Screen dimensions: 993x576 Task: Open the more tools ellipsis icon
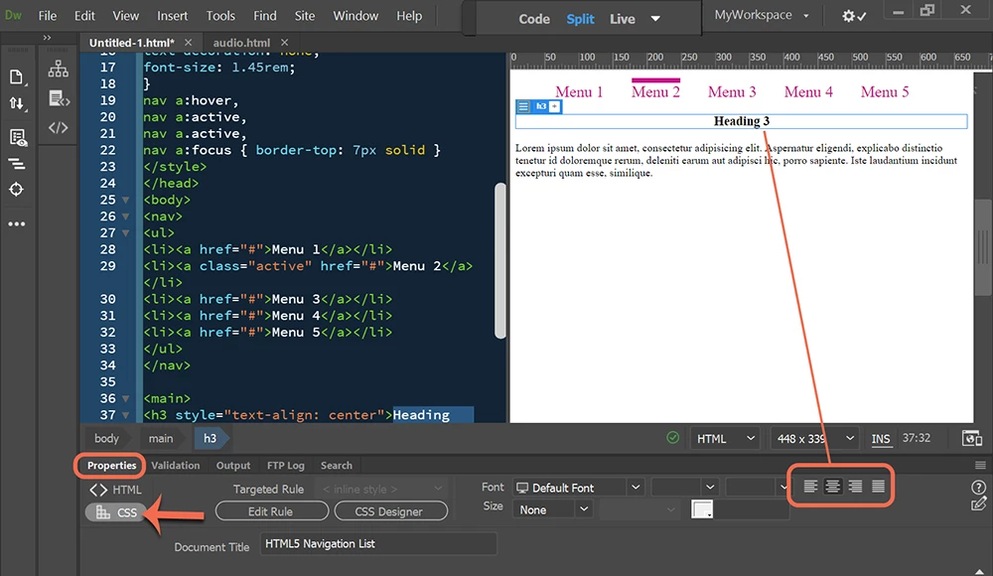tap(17, 223)
